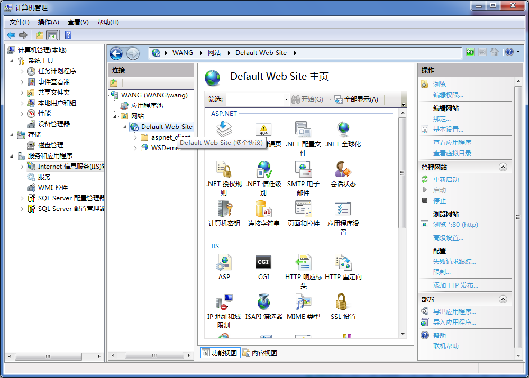This screenshot has width=529, height=378.
Task: Open the 查看(V) menu
Action: [78, 22]
